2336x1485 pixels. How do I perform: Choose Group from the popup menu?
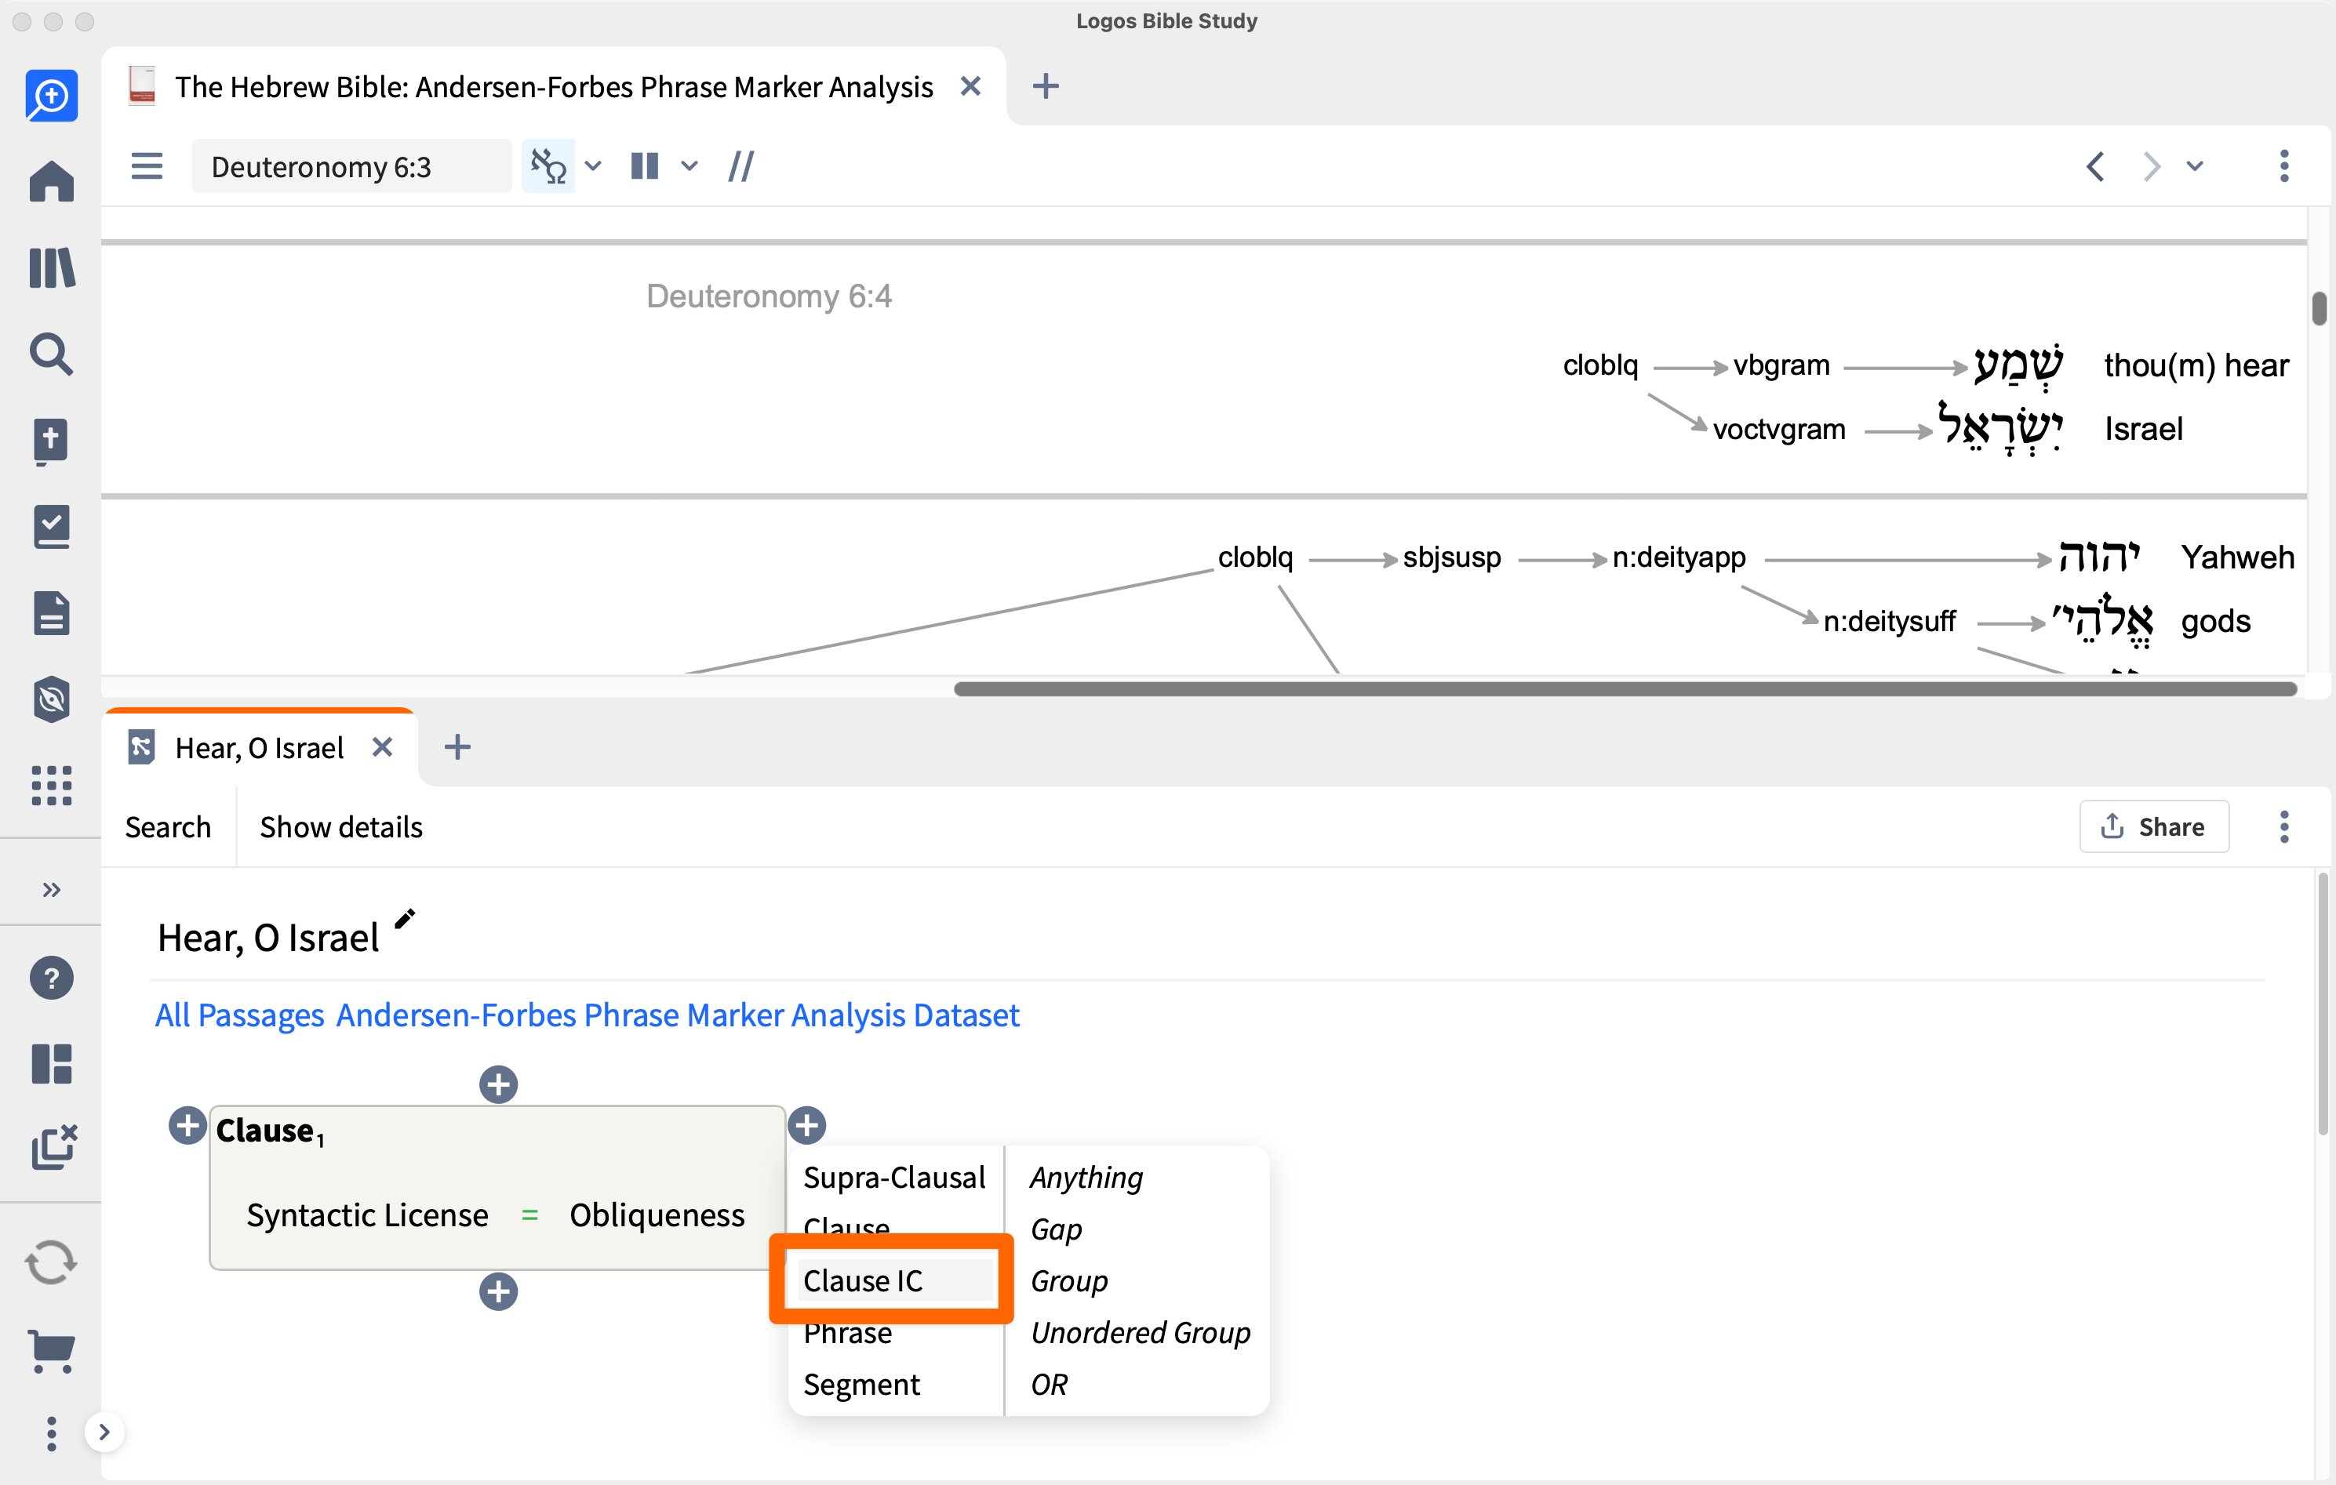point(1069,1280)
